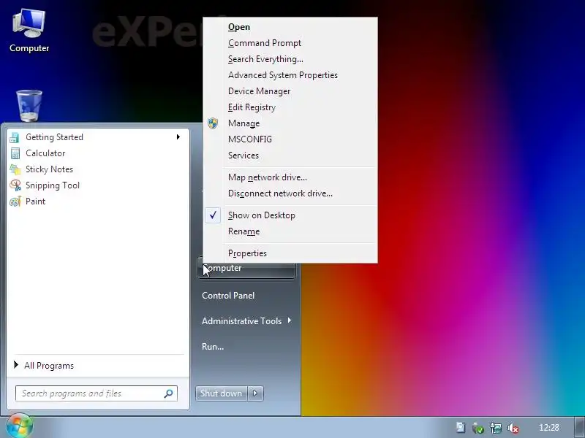Click the Shut down button
585x438 pixels.
(222, 393)
